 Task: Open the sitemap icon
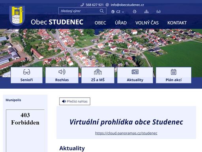point(146,11)
